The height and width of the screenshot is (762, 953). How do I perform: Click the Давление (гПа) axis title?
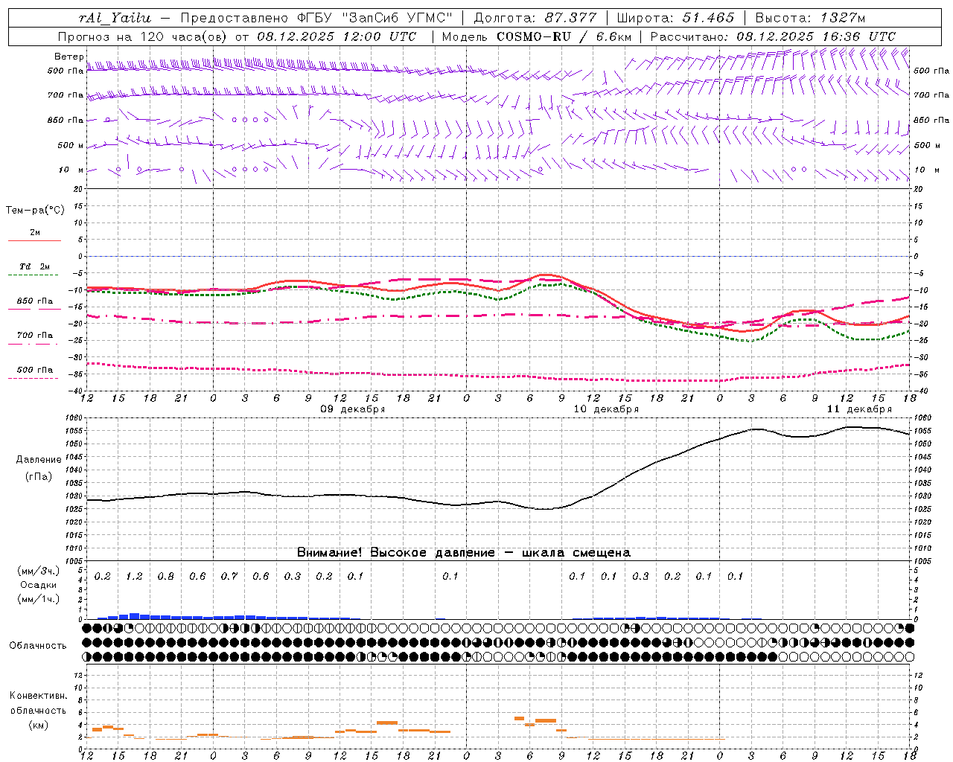[x=39, y=468]
